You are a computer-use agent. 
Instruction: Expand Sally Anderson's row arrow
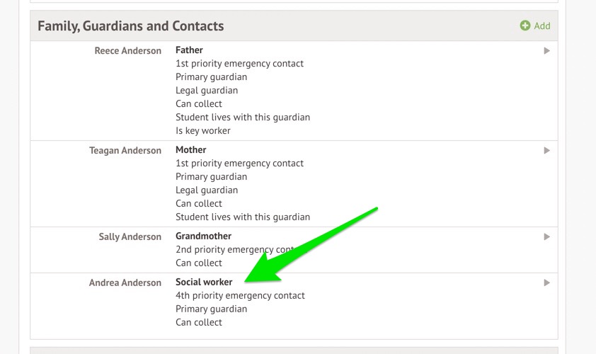click(x=546, y=237)
